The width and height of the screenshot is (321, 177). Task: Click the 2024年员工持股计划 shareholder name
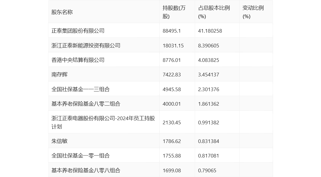coord(103,122)
